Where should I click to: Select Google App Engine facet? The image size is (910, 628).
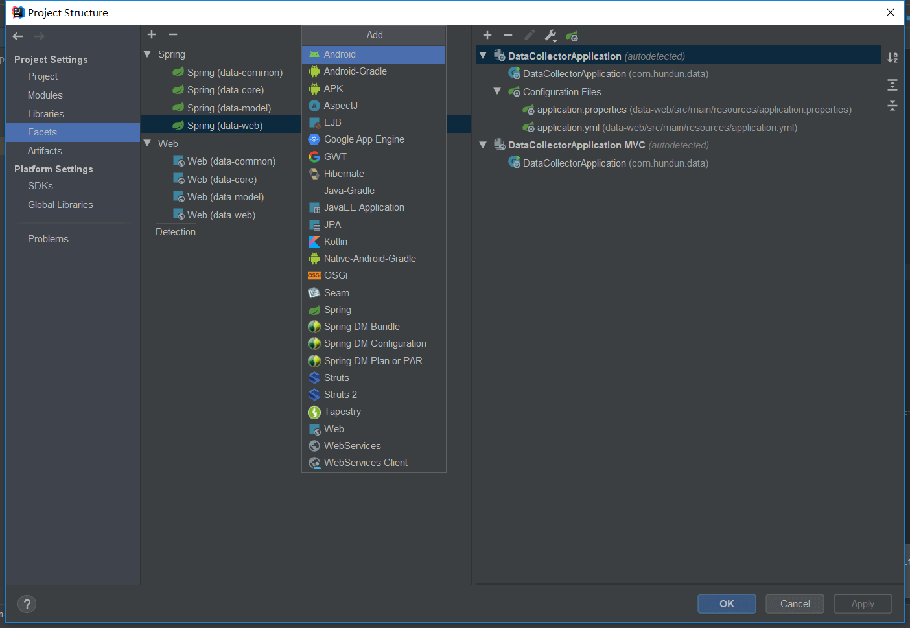[373, 139]
